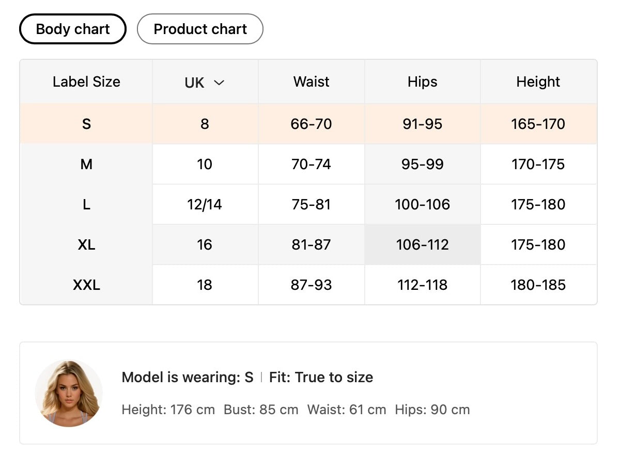Click the Label Size column header
The width and height of the screenshot is (620, 474).
pos(86,81)
